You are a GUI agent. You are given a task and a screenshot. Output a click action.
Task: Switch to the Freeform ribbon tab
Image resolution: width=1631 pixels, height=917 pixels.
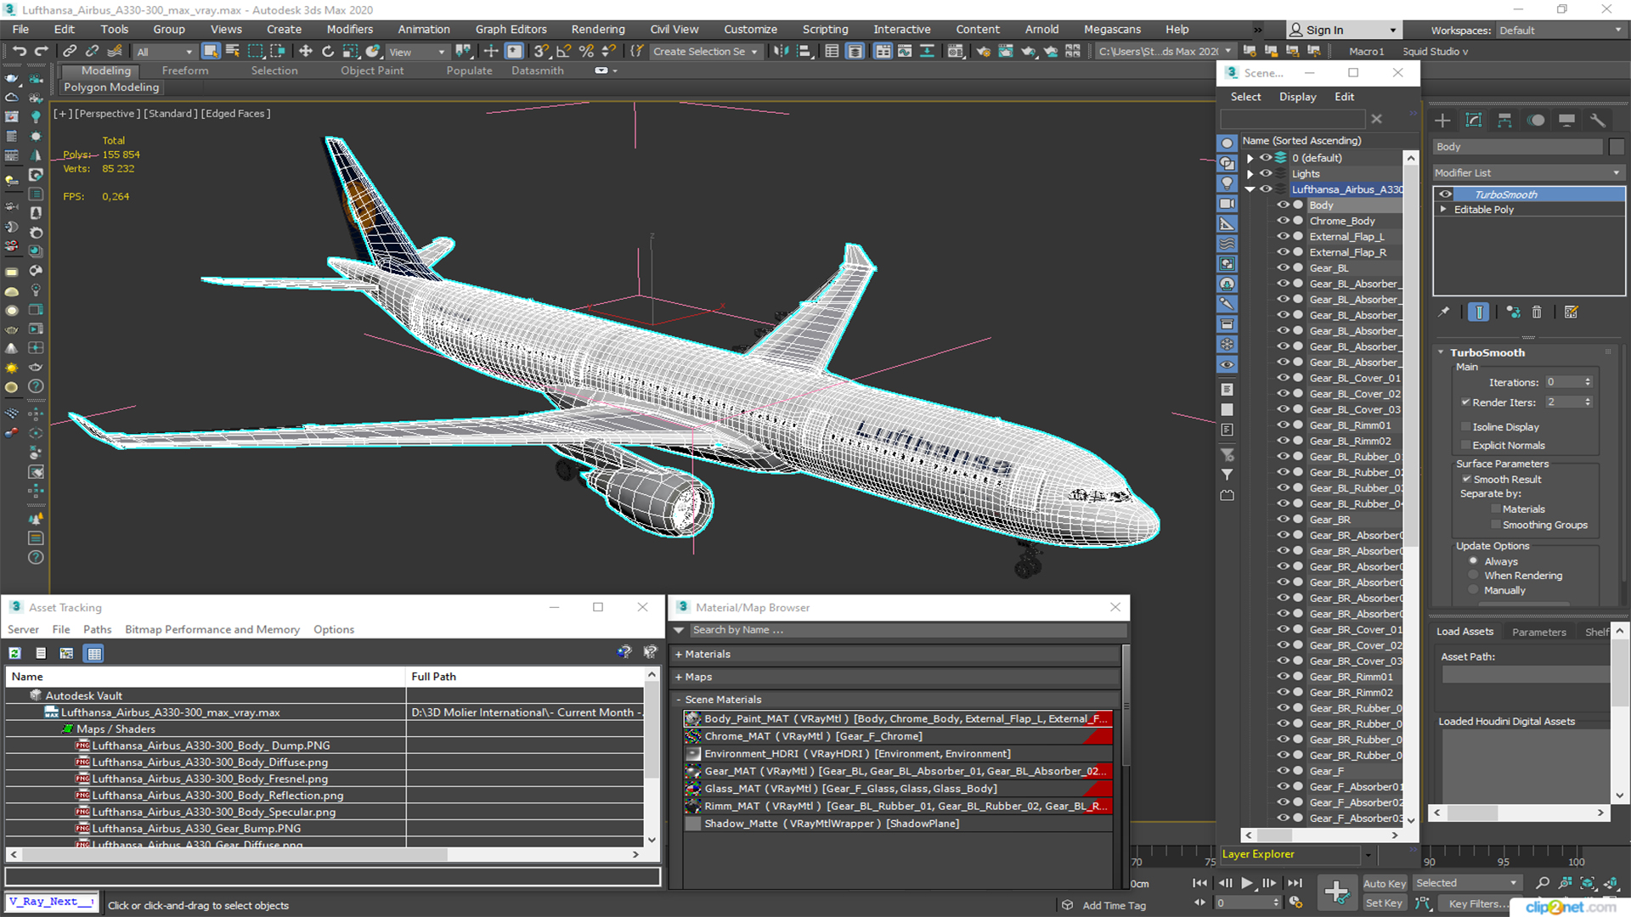coord(184,70)
